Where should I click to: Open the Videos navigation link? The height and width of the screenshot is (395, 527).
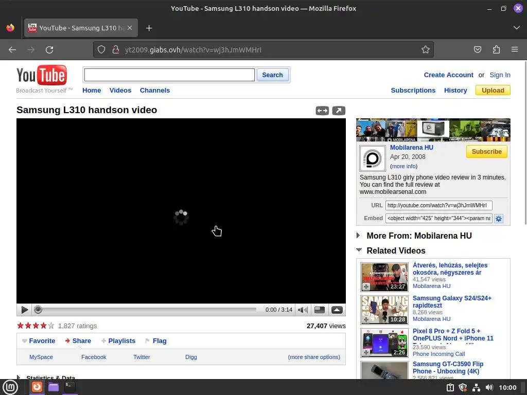point(120,91)
